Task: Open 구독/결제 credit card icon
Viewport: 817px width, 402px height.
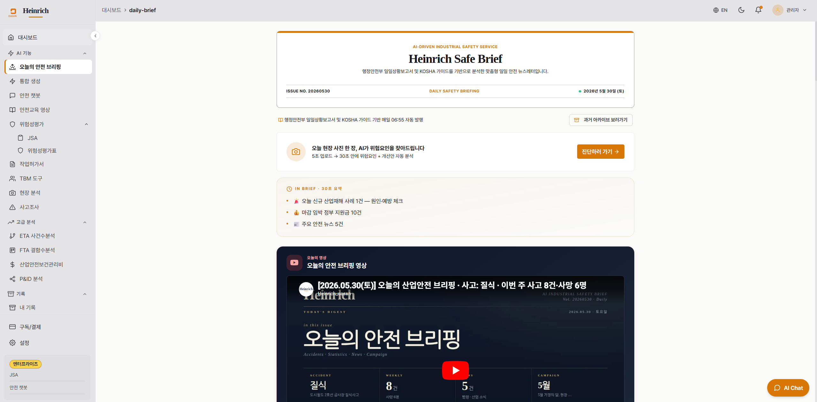Action: [x=12, y=327]
